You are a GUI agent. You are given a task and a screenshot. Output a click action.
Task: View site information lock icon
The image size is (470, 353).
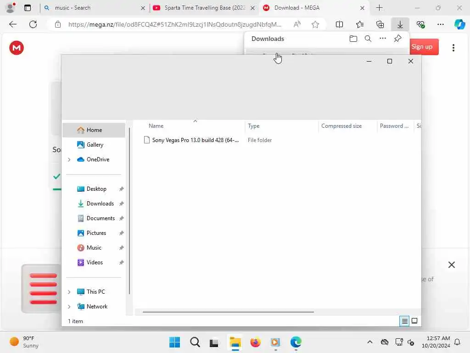[x=58, y=24]
